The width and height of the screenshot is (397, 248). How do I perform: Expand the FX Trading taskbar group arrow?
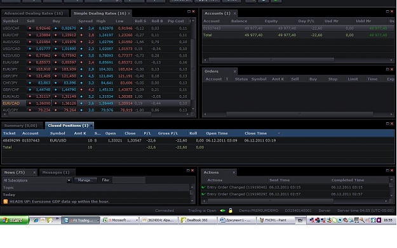coord(98,221)
